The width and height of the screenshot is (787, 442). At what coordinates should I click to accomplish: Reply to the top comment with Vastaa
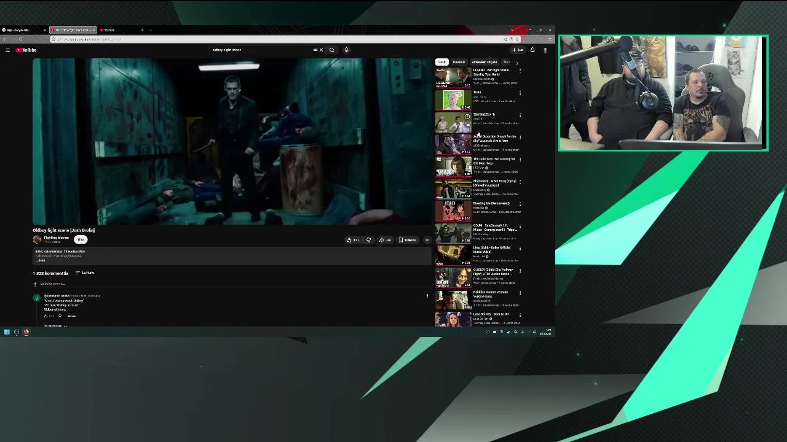pyautogui.click(x=71, y=316)
